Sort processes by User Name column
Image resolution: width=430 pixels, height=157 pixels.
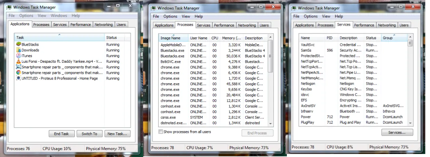click(x=199, y=38)
